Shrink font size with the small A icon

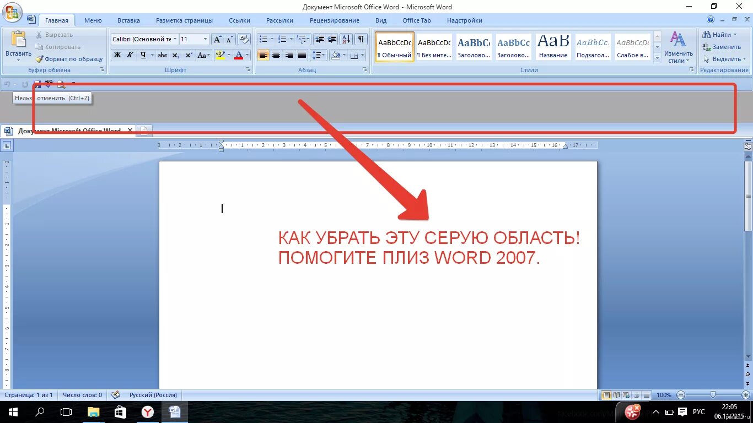click(x=229, y=39)
